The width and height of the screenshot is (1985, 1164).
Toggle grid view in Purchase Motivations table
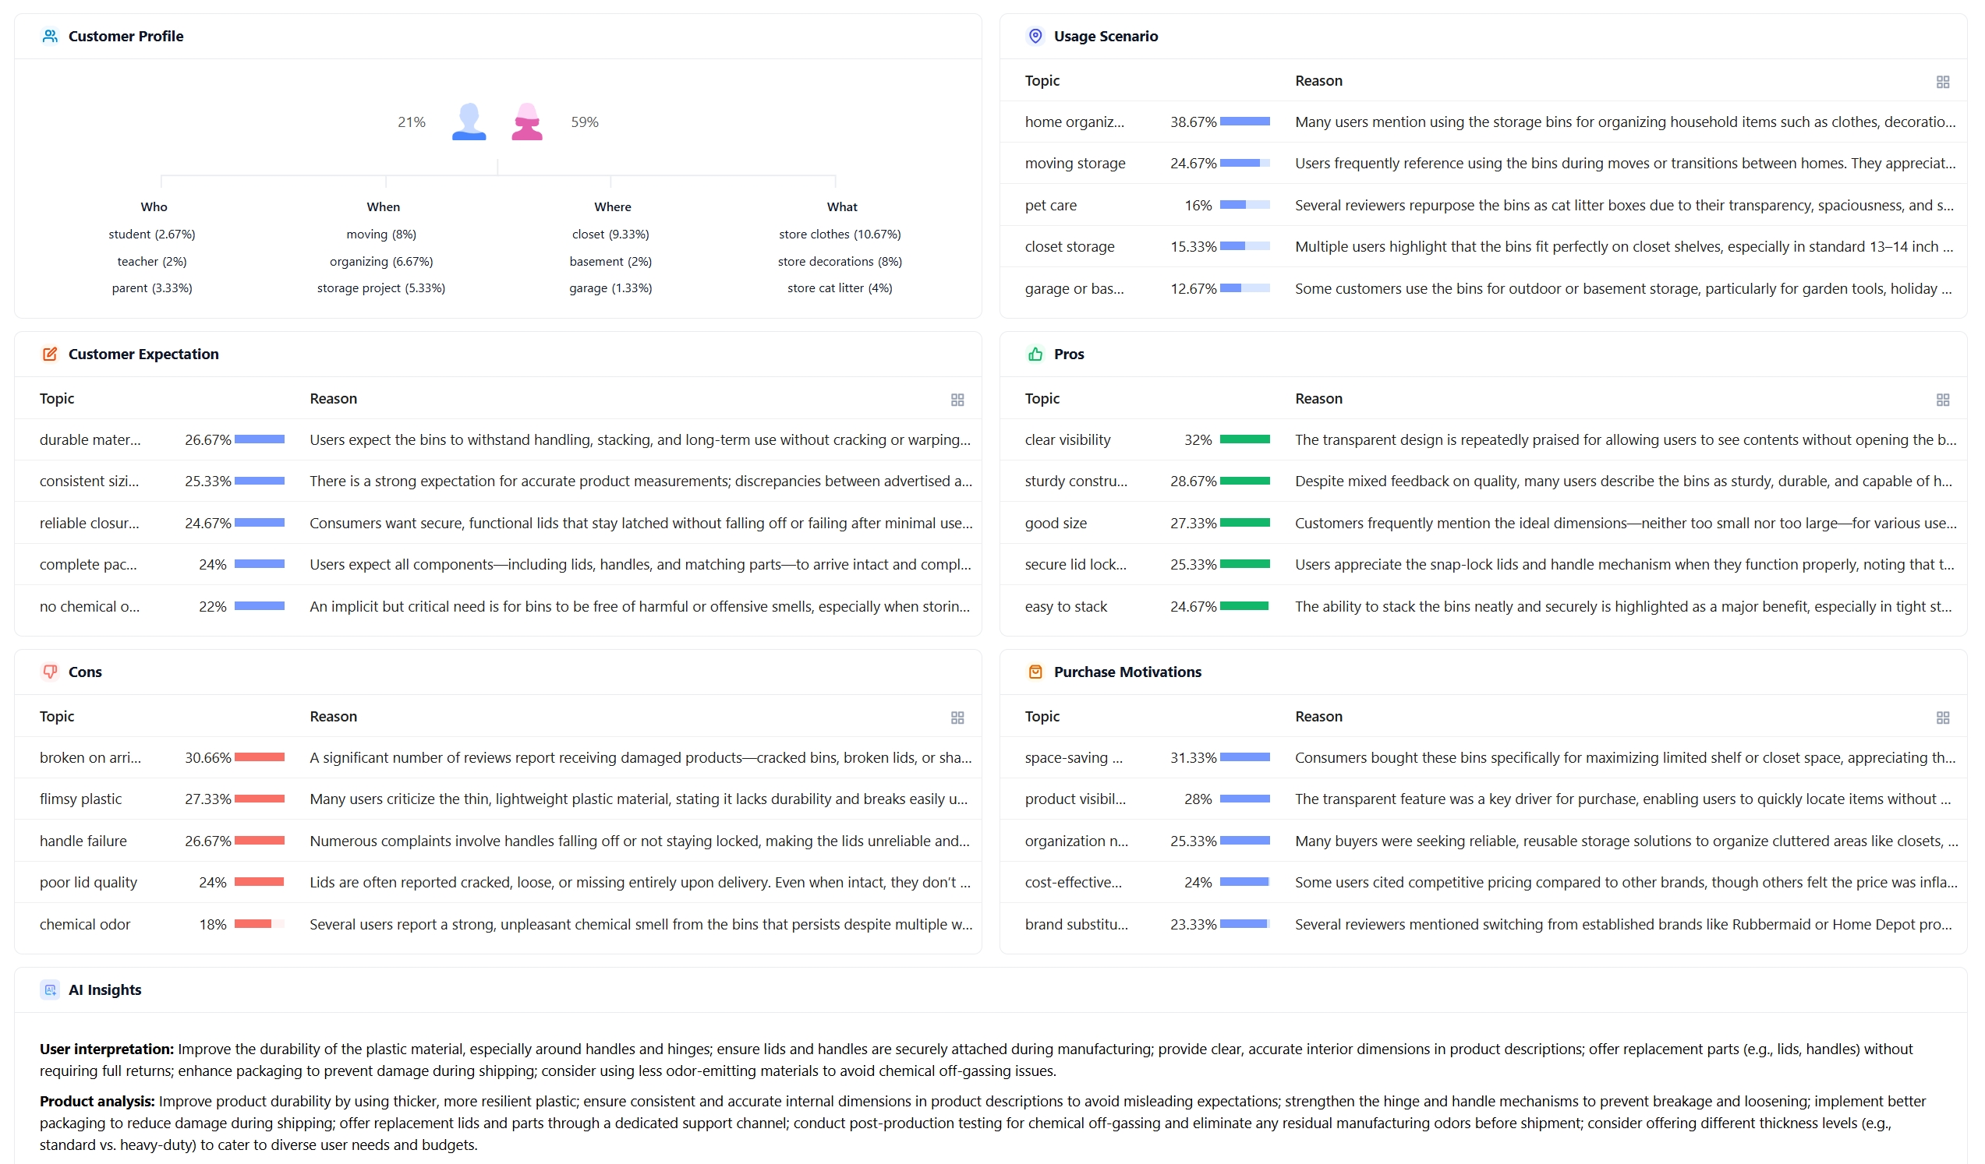point(1941,718)
